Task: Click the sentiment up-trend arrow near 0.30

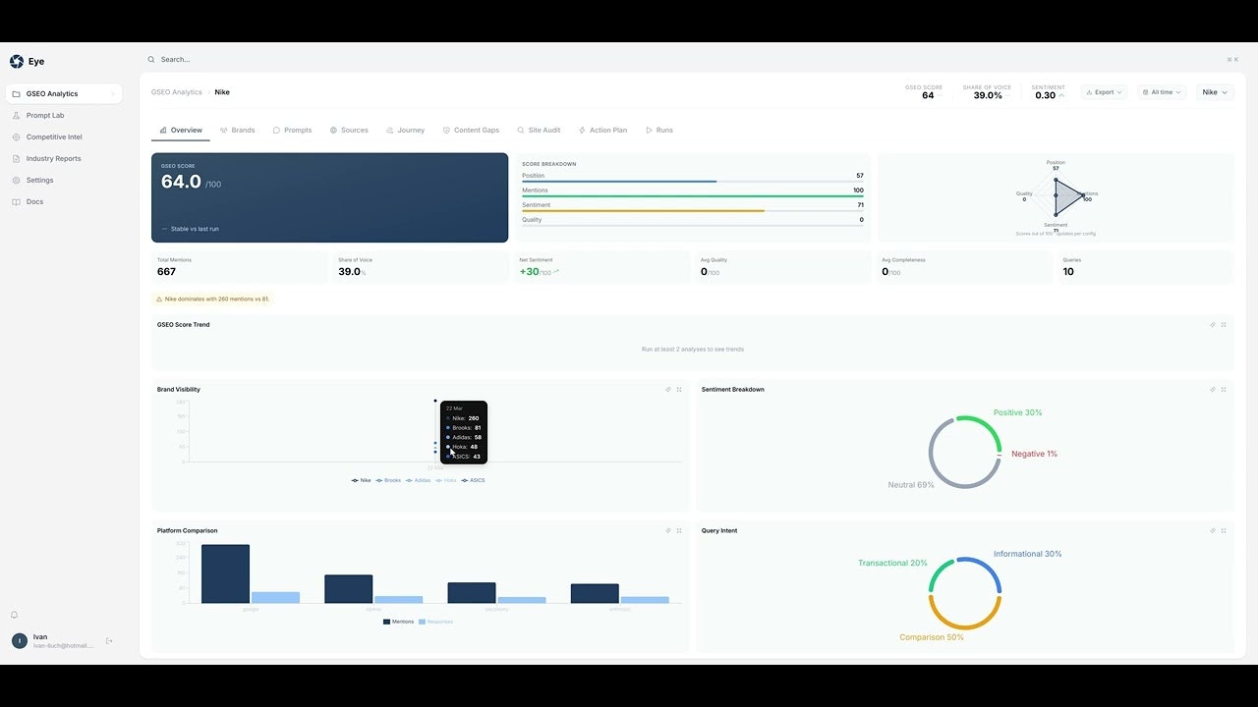Action: tap(1061, 96)
